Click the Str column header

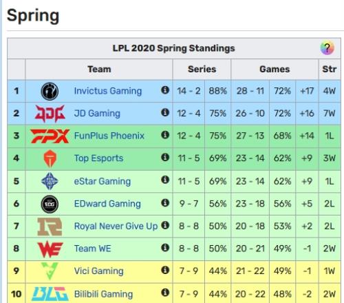[330, 69]
